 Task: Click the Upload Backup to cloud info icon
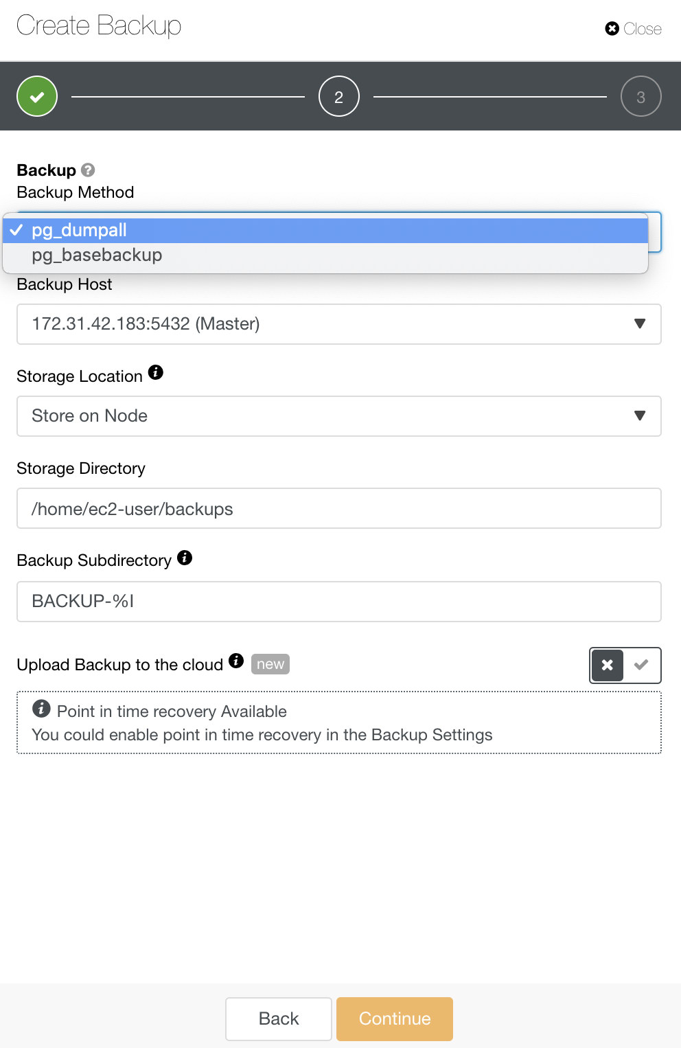click(236, 661)
